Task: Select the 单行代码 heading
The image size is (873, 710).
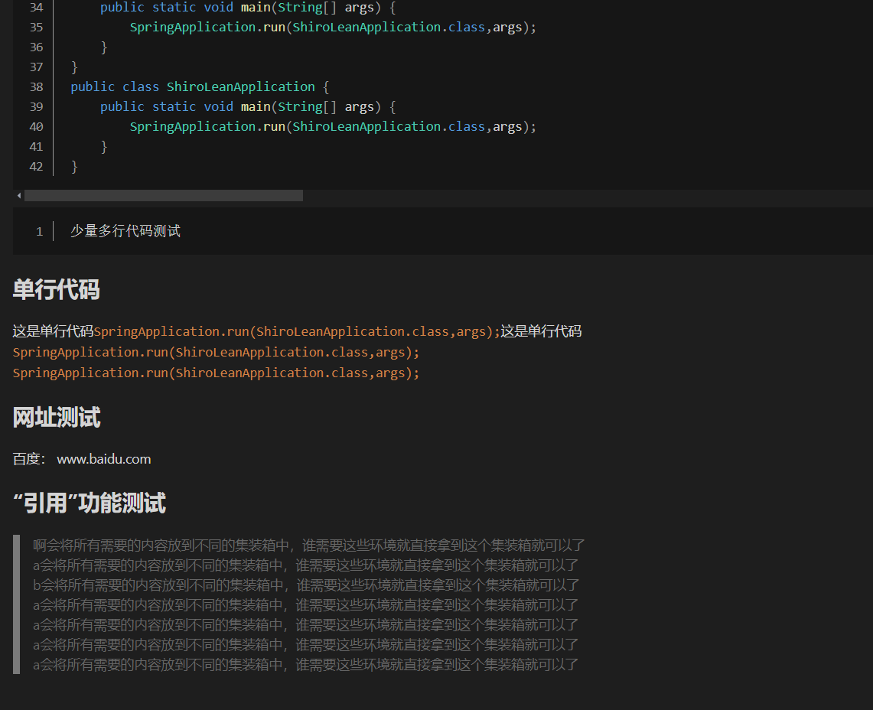Action: tap(56, 291)
